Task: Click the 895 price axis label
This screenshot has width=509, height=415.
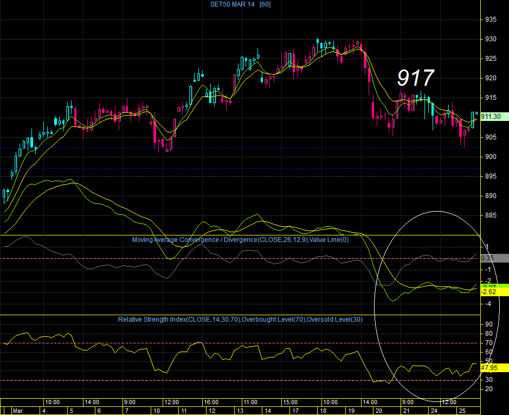Action: click(x=491, y=176)
